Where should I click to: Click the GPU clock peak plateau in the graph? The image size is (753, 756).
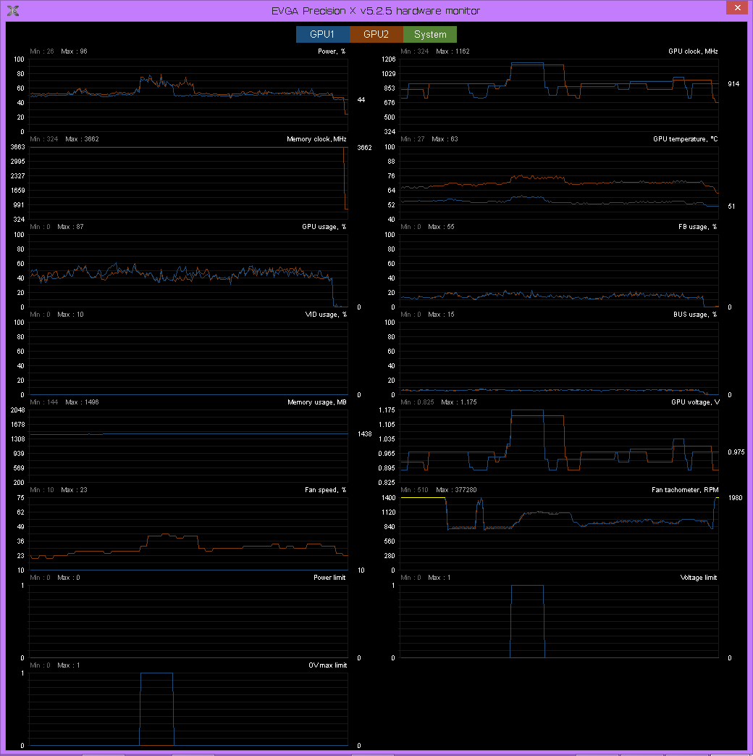click(x=528, y=63)
